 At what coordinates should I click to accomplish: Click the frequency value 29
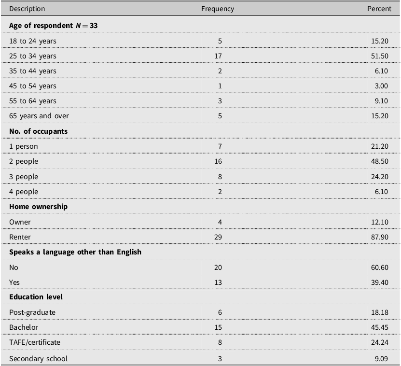tap(218, 237)
